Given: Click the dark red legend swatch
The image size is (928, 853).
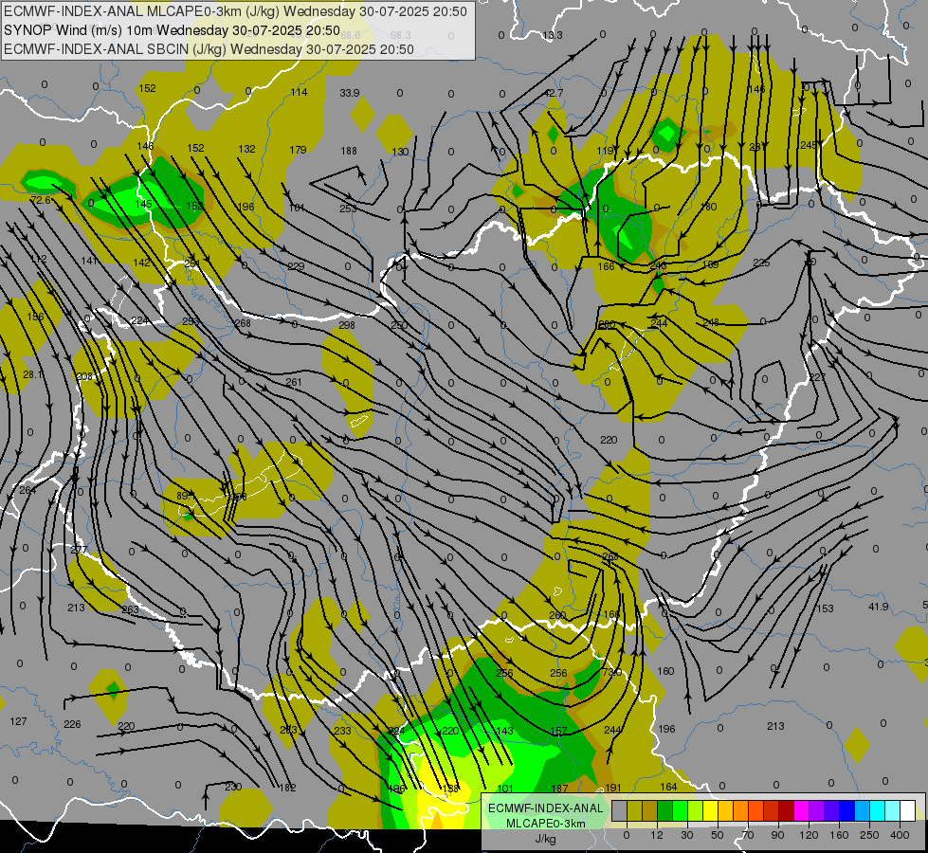Looking at the screenshot, I should click(x=786, y=811).
